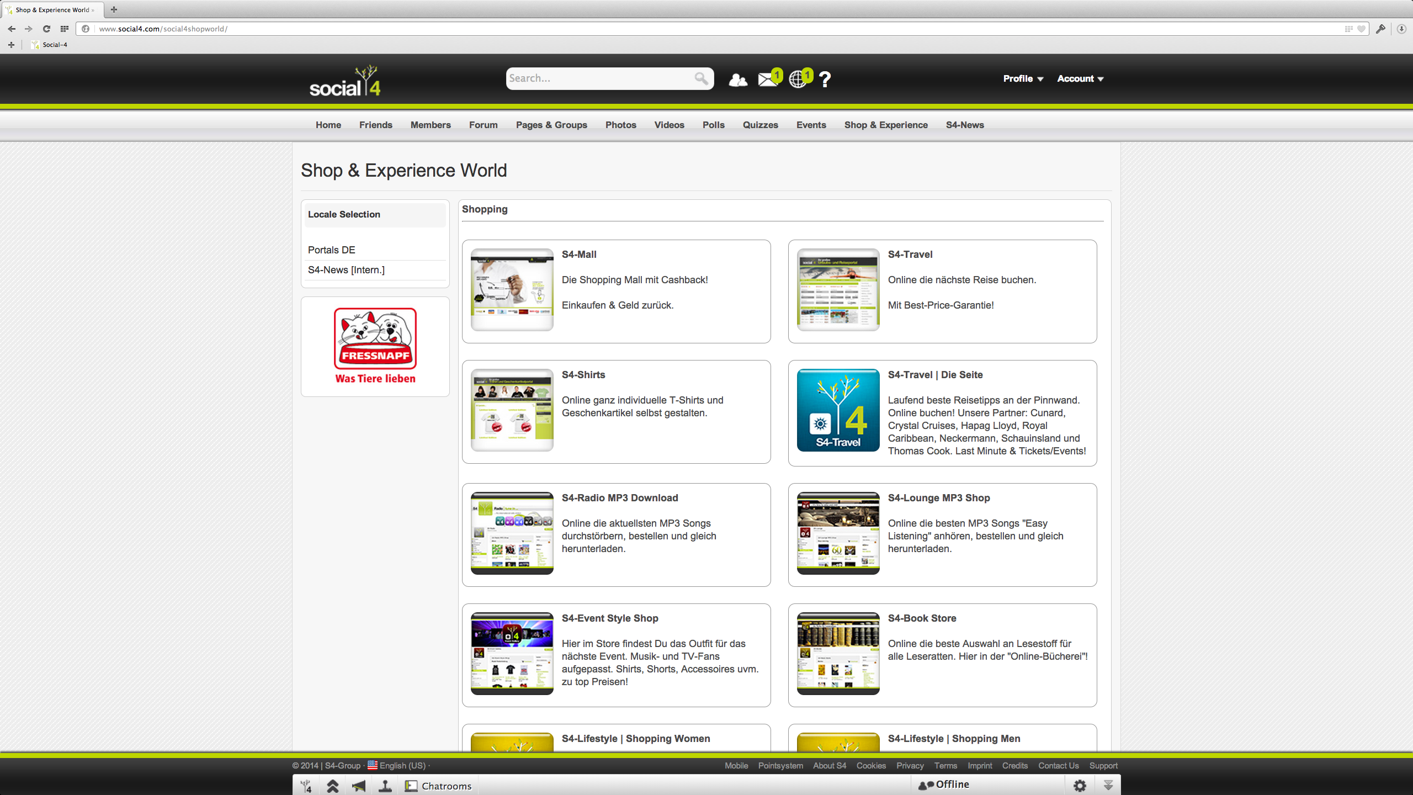1413x795 pixels.
Task: Click the megaphone icon in chat bar
Action: point(359,786)
